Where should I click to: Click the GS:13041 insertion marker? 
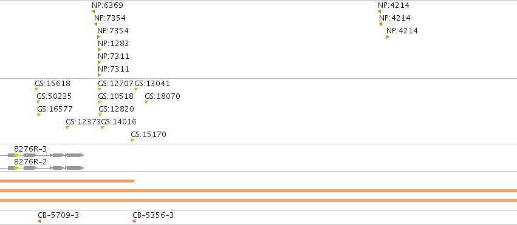136,90
